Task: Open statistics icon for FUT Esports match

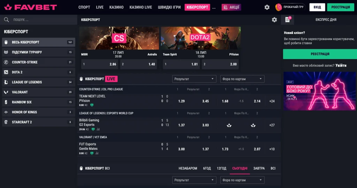Action: coord(97,153)
